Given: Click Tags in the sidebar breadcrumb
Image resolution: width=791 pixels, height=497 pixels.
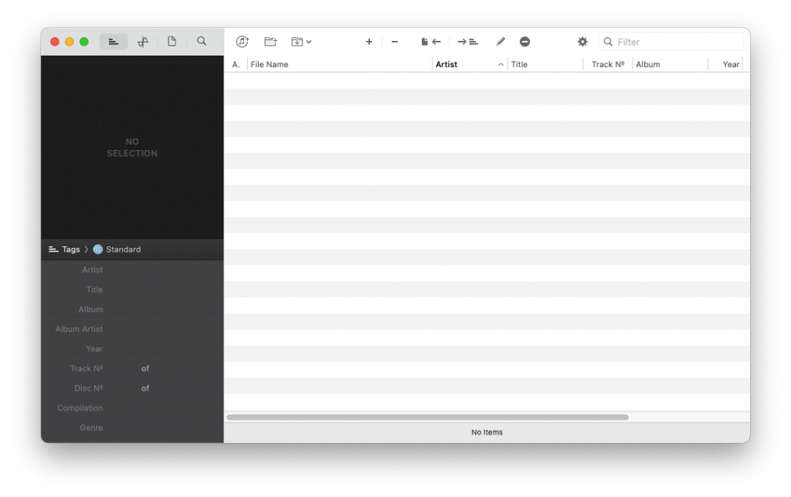Looking at the screenshot, I should pos(70,249).
